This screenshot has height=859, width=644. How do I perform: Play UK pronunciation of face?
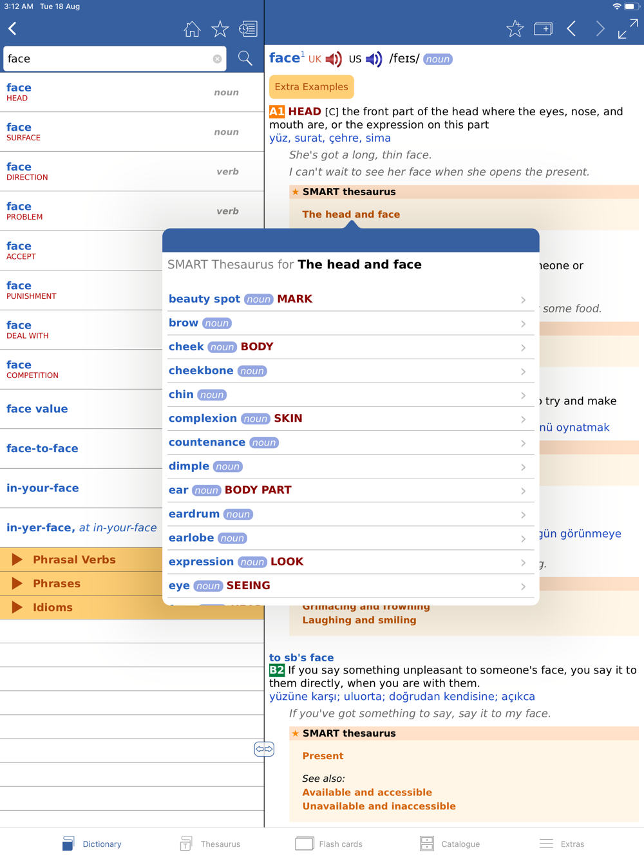pyautogui.click(x=334, y=59)
